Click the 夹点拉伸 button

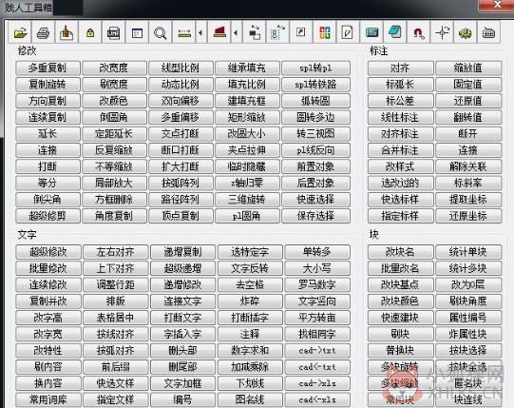(247, 150)
